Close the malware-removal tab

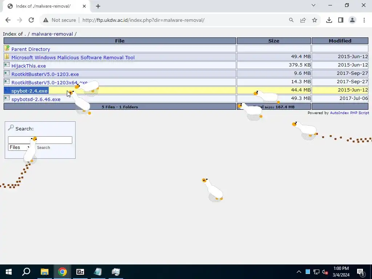(84, 7)
